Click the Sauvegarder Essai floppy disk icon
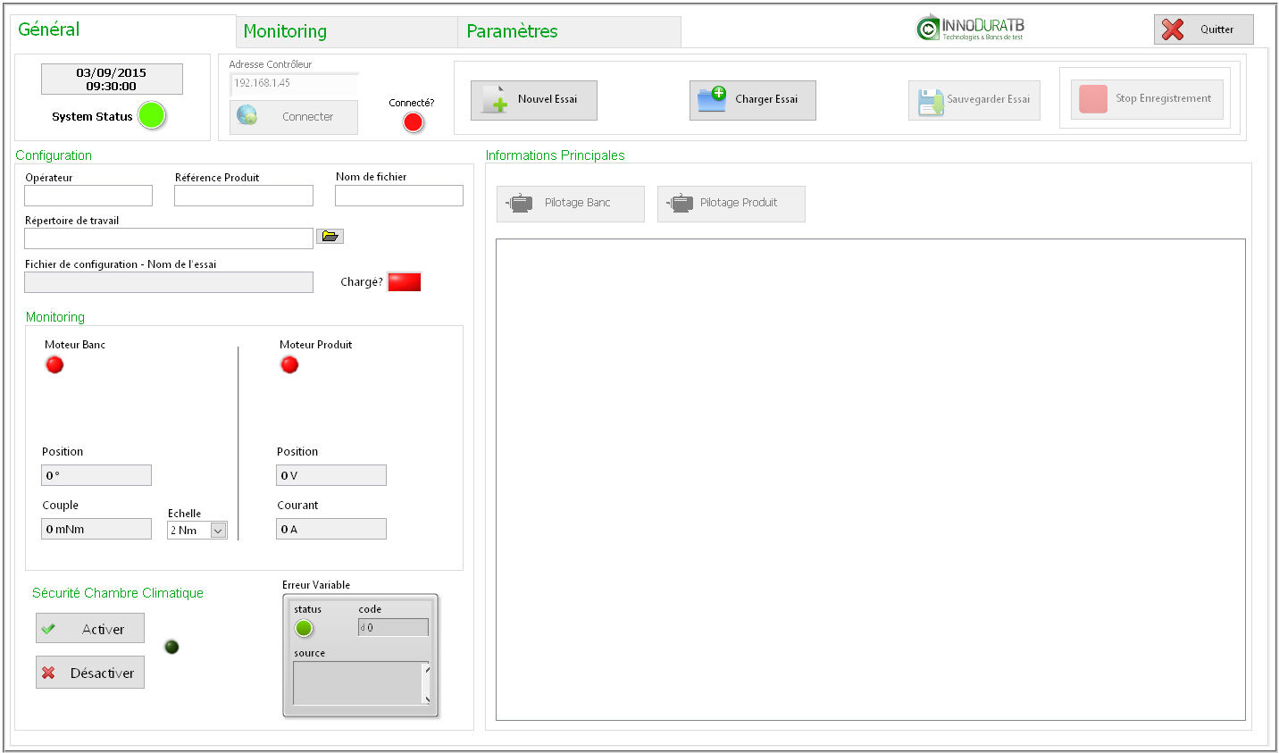The image size is (1279, 753). click(931, 101)
